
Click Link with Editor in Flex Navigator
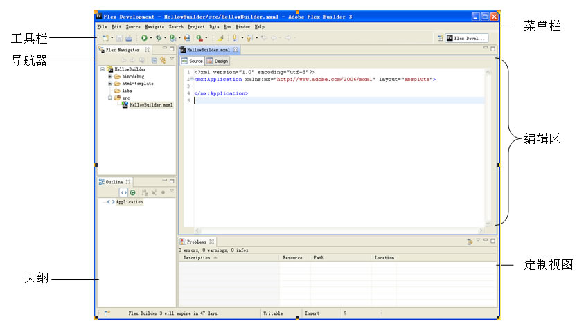tap(163, 60)
